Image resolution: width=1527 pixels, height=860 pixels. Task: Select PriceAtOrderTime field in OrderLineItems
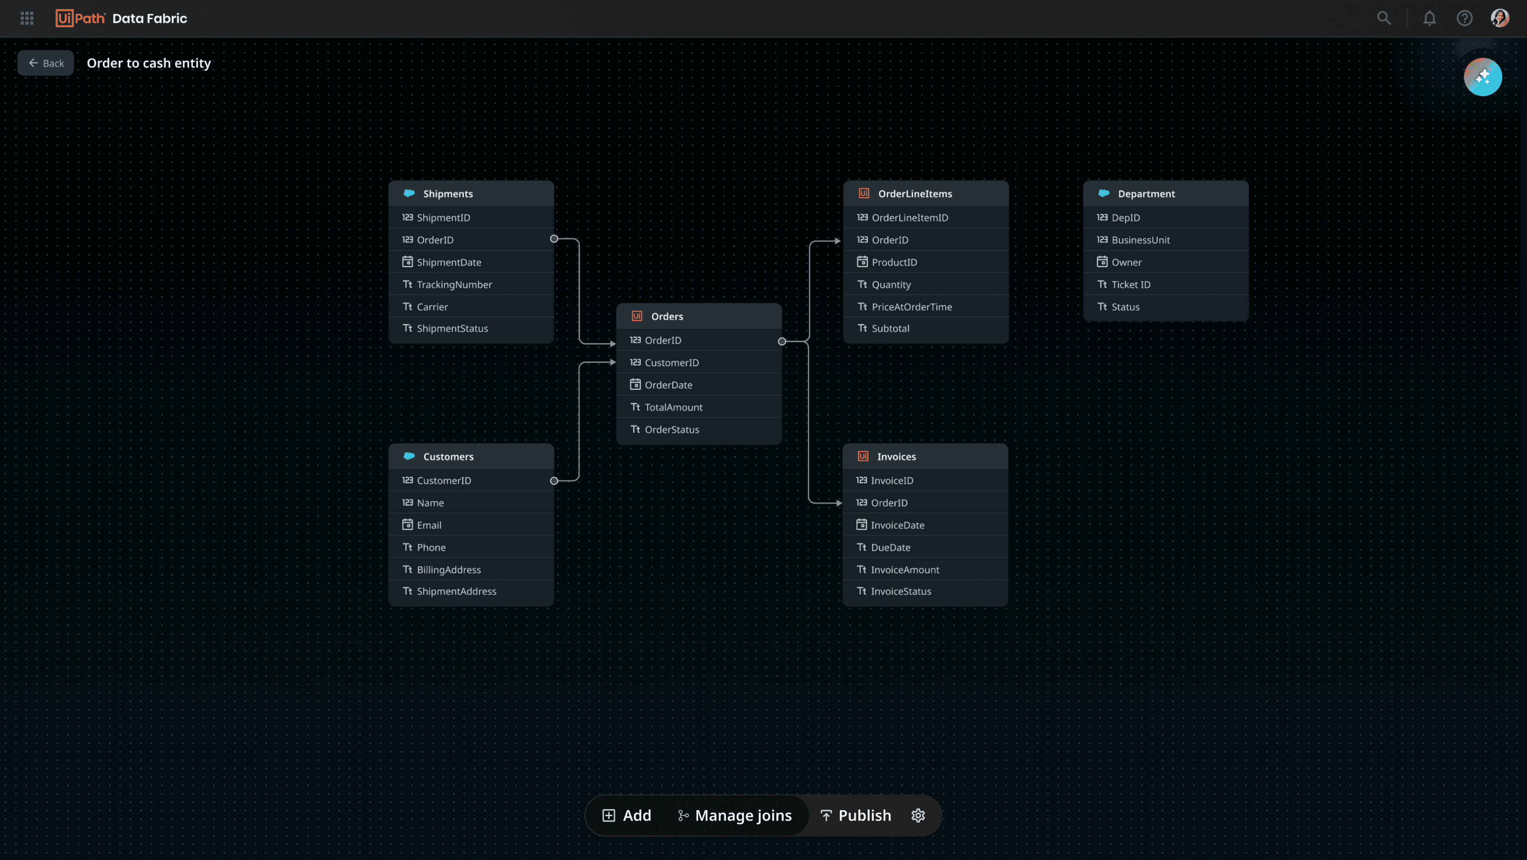(x=911, y=307)
